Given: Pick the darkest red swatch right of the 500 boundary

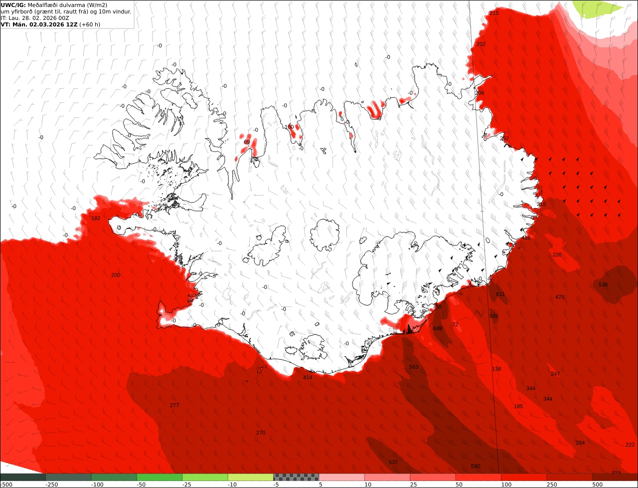Looking at the screenshot, I should pos(615,477).
